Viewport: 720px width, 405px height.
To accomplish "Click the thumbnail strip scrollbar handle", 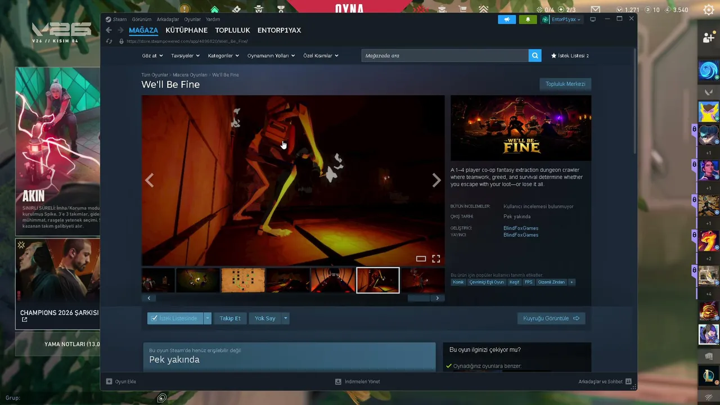I will [418, 298].
